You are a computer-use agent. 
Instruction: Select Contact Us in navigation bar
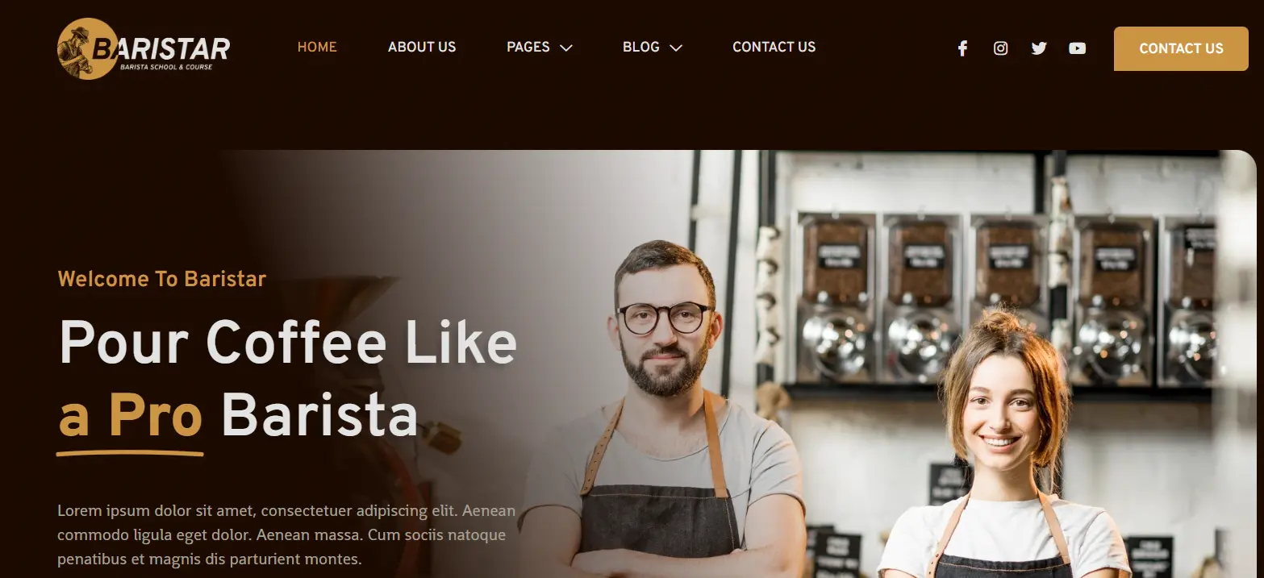click(774, 47)
